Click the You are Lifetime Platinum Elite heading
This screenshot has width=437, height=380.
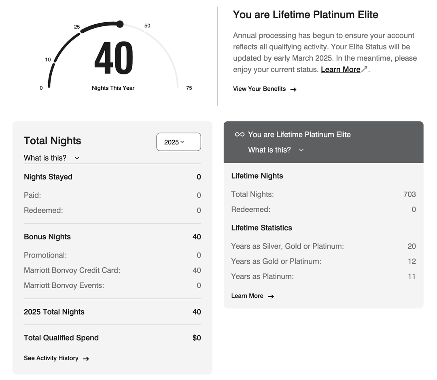305,15
